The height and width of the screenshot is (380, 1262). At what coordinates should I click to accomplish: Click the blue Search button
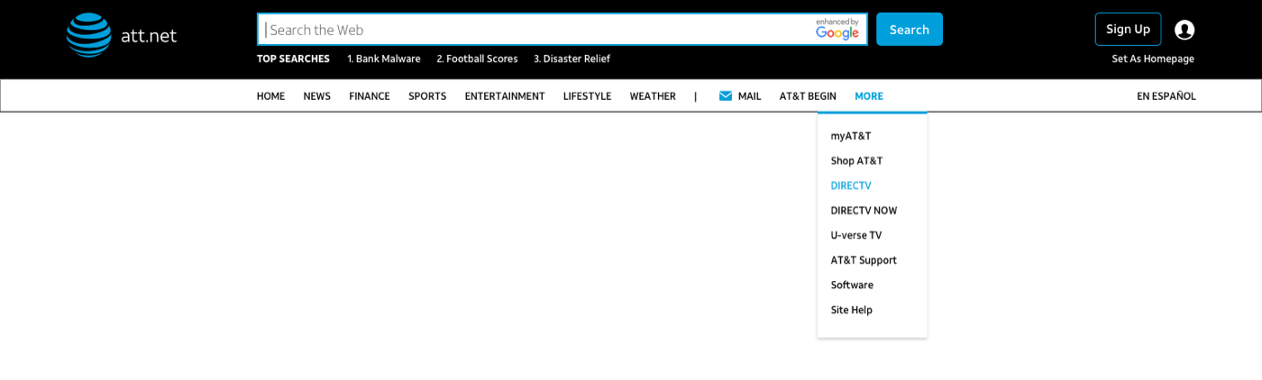click(x=910, y=29)
